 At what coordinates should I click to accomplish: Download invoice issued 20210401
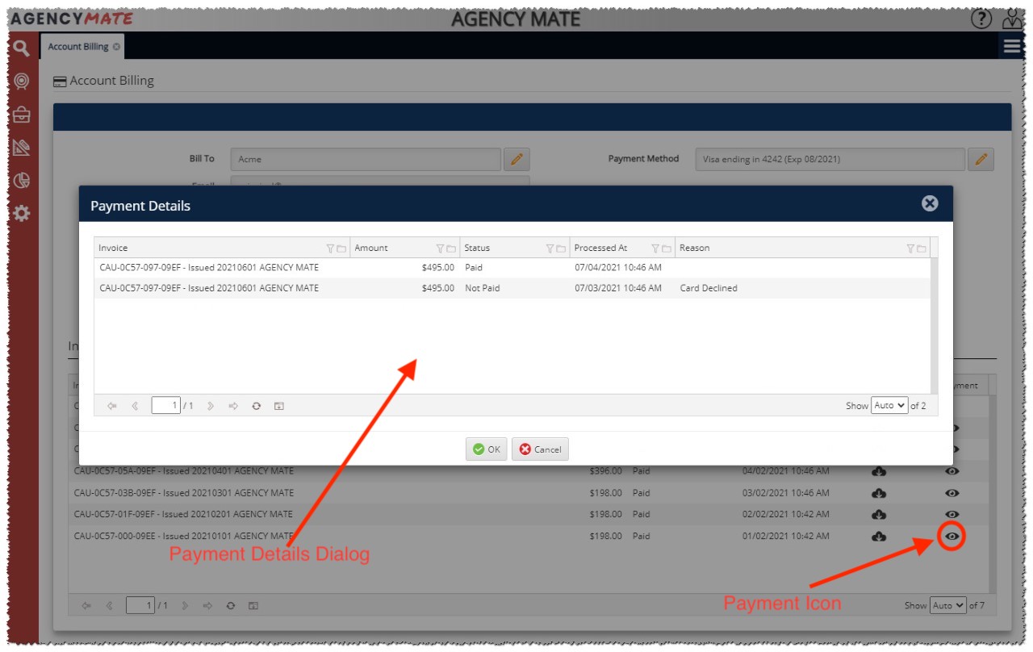pos(879,471)
